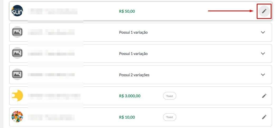Expand the "Possui 2 variações" row chevron

coord(263,75)
